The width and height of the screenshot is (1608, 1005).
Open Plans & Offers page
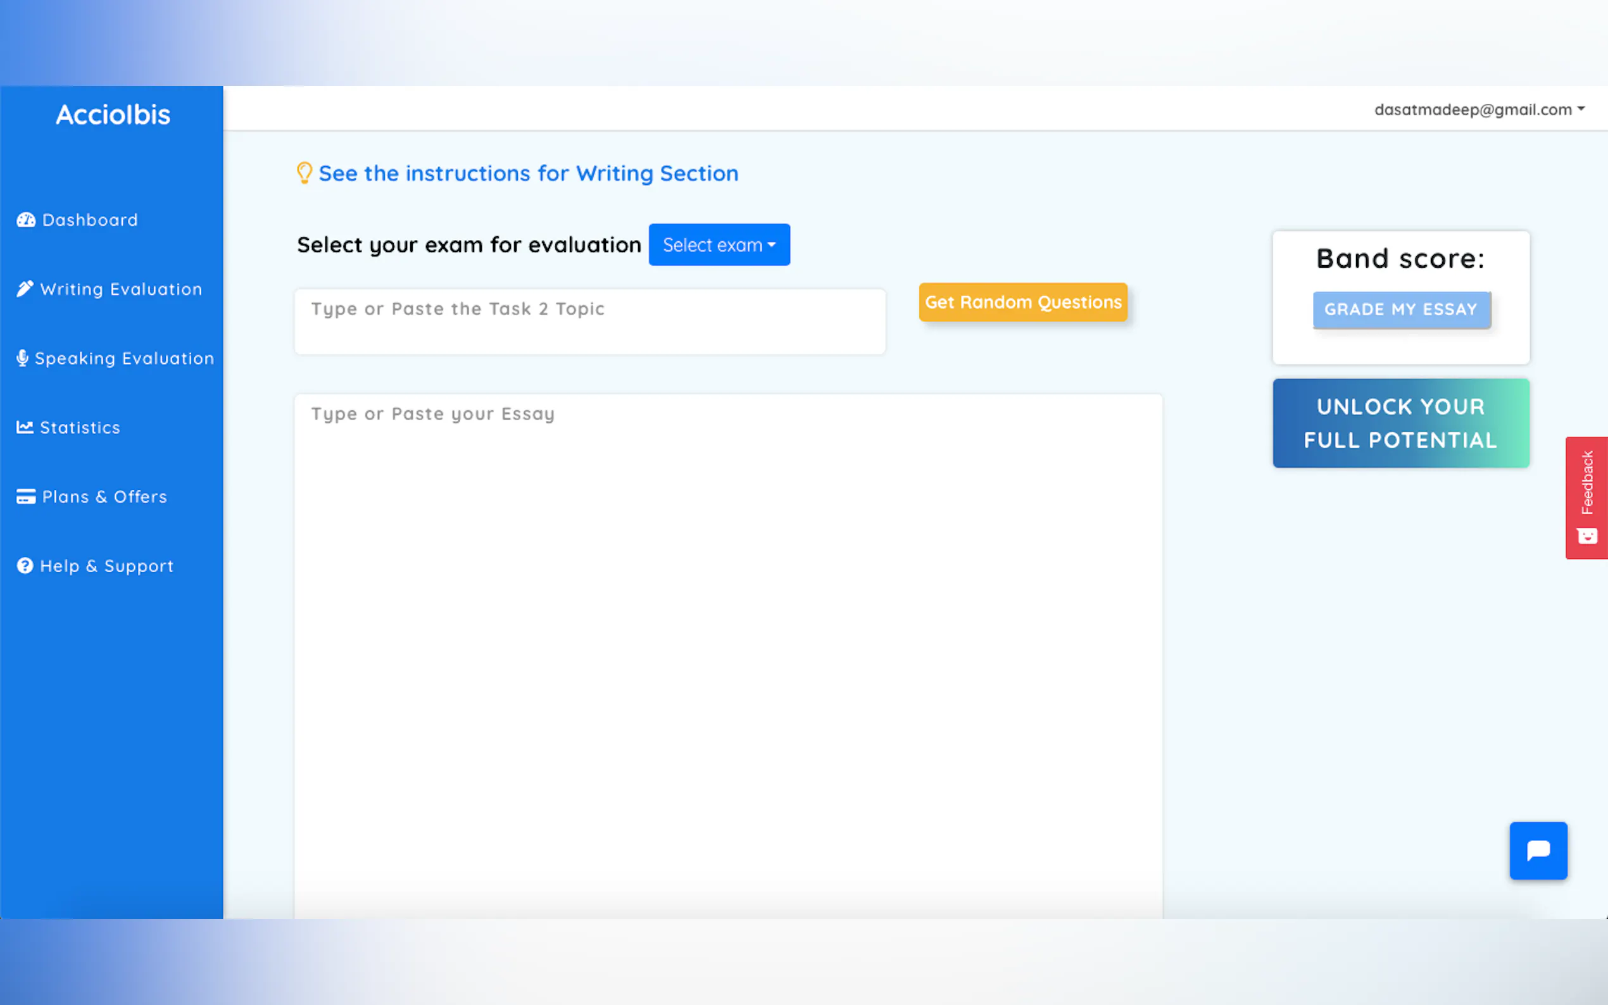click(x=104, y=497)
